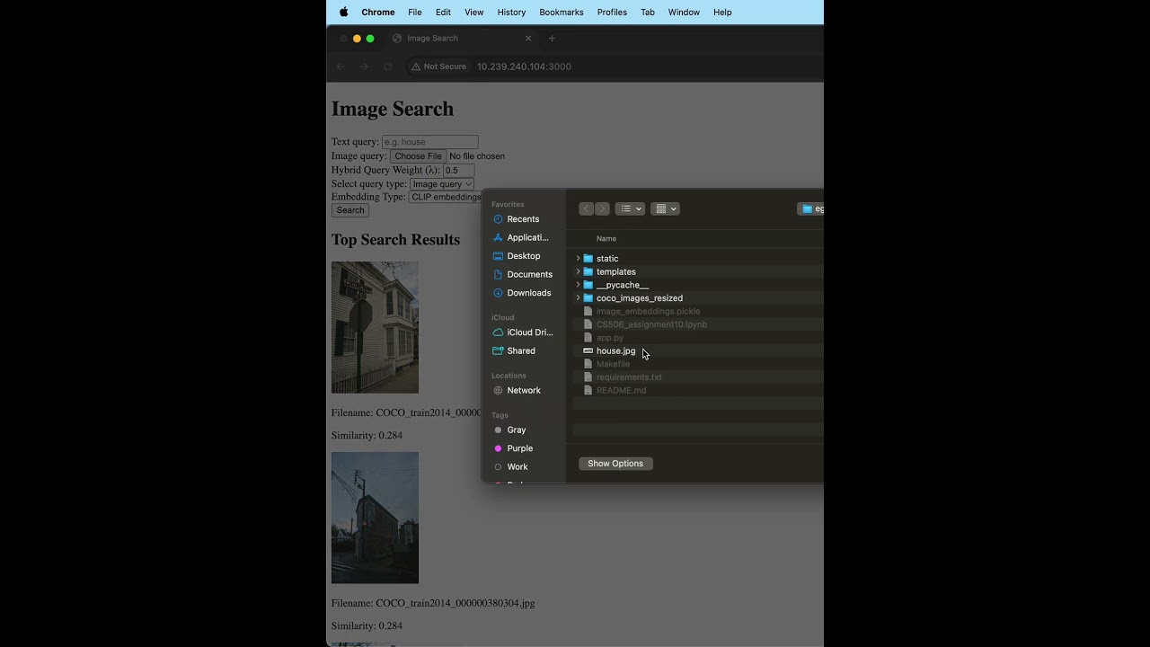Go forward in the file dialog
Viewport: 1150px width, 647px height.
coord(603,208)
